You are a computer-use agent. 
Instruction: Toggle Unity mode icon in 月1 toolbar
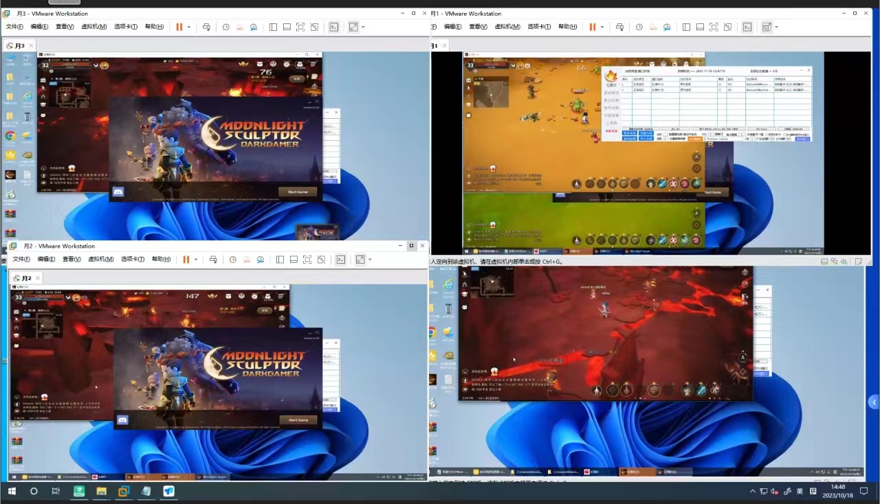tap(727, 27)
